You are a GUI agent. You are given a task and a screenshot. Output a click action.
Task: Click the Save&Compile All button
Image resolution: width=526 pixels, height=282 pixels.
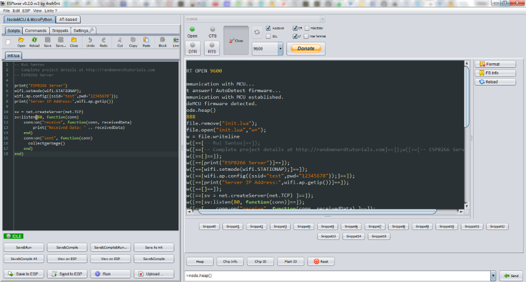pyautogui.click(x=24, y=259)
